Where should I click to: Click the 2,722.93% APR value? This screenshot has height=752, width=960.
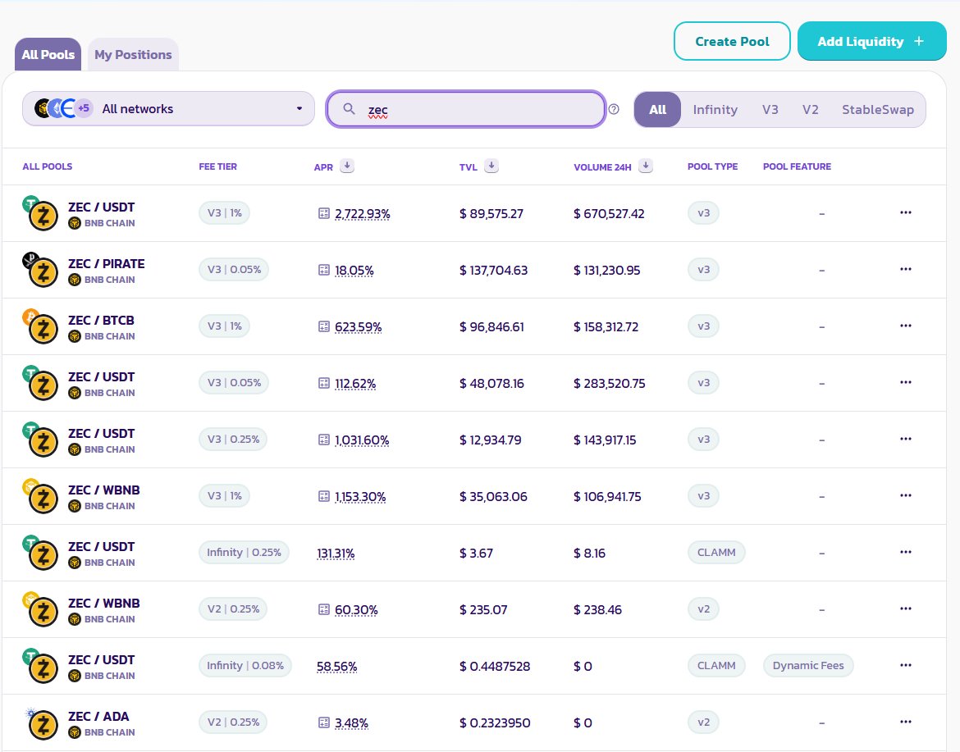363,213
